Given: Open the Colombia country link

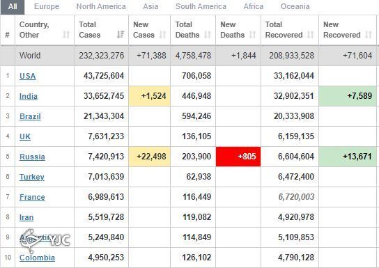Looking at the screenshot, I should pyautogui.click(x=37, y=258).
